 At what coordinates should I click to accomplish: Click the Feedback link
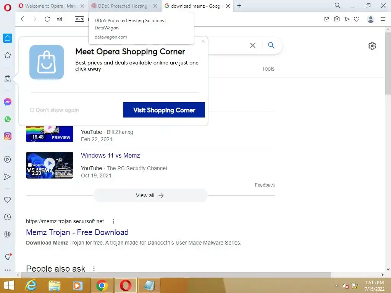[x=265, y=185]
